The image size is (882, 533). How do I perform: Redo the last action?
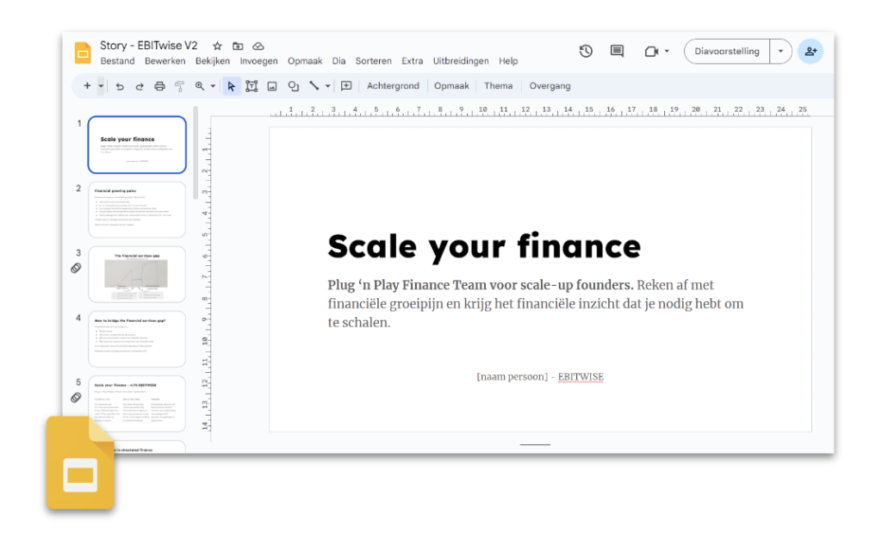tap(140, 86)
